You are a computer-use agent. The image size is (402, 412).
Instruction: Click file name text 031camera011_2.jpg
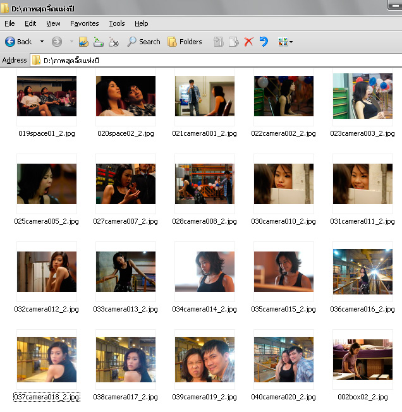click(363, 221)
